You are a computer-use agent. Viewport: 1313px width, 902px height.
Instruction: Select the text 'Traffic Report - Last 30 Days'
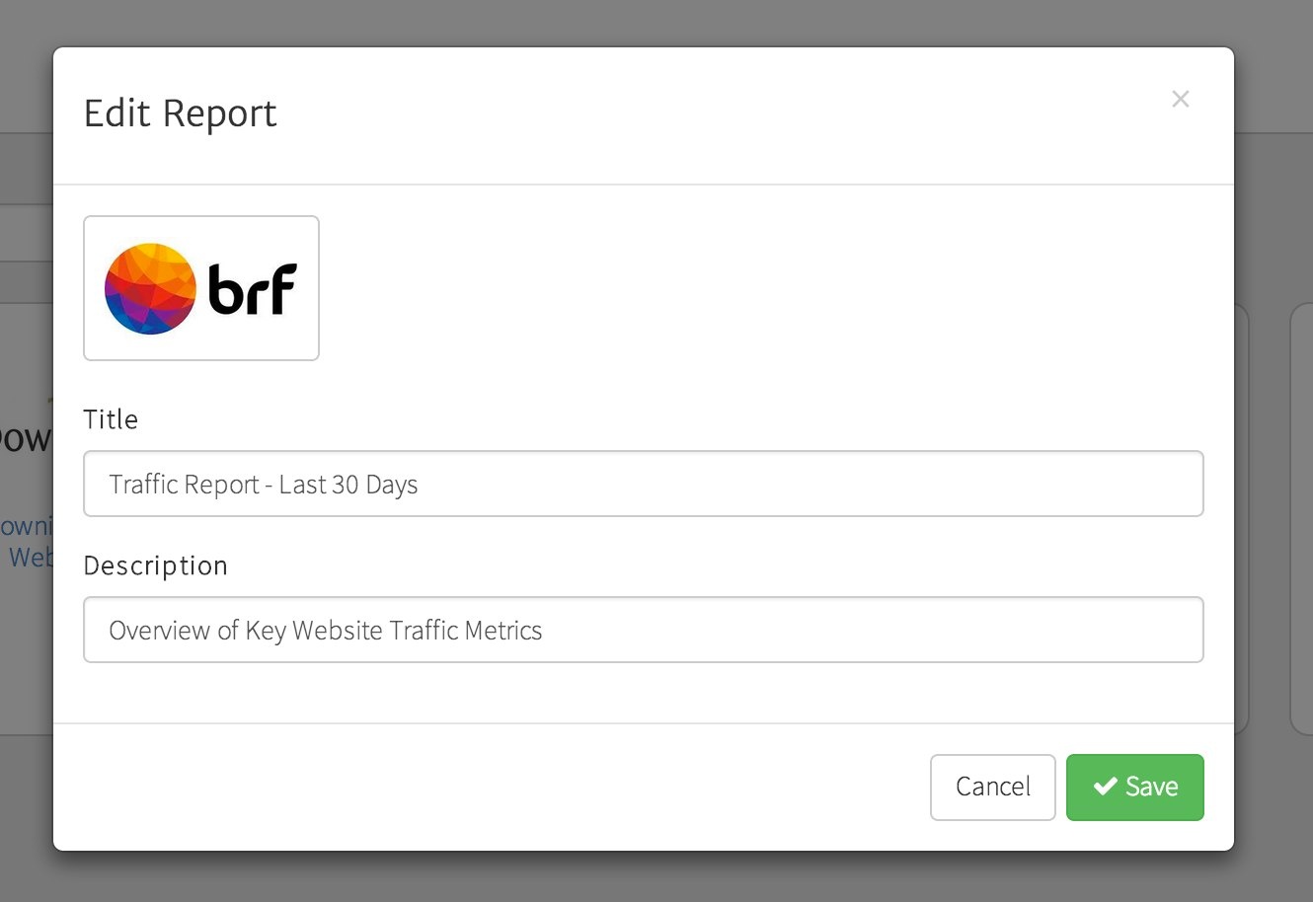[264, 484]
